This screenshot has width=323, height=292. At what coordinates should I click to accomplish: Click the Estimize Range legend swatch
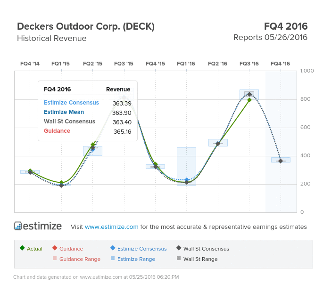(x=113, y=258)
